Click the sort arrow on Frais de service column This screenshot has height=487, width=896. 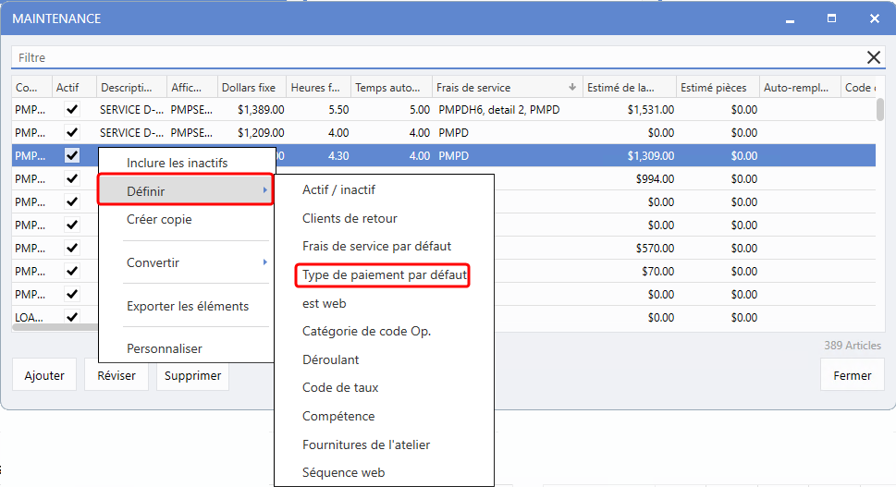572,88
